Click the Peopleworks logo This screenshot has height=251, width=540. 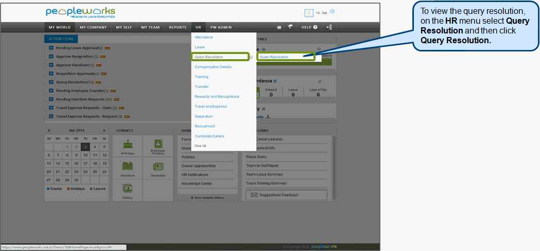[x=81, y=13]
